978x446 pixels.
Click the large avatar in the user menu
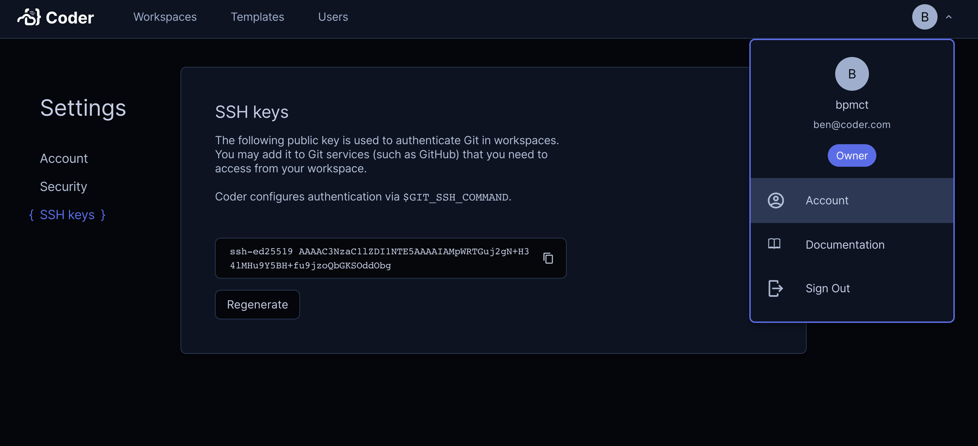pyautogui.click(x=852, y=74)
